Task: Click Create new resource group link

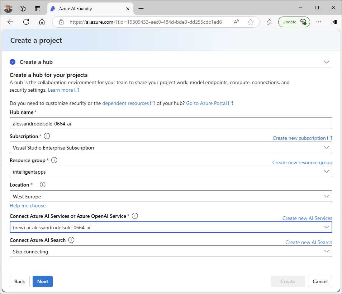Action: point(302,162)
